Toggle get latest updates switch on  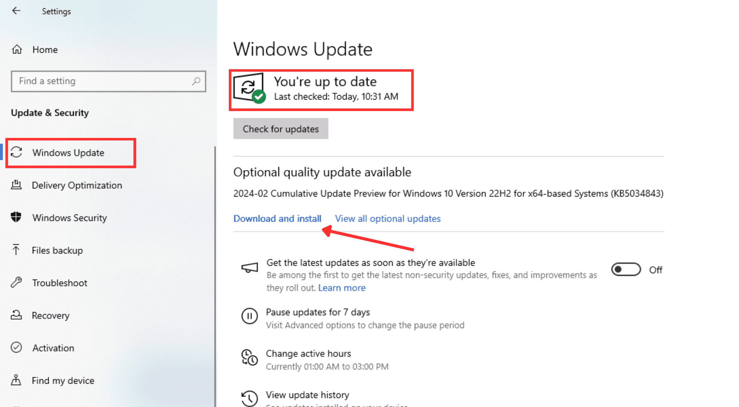(x=626, y=270)
